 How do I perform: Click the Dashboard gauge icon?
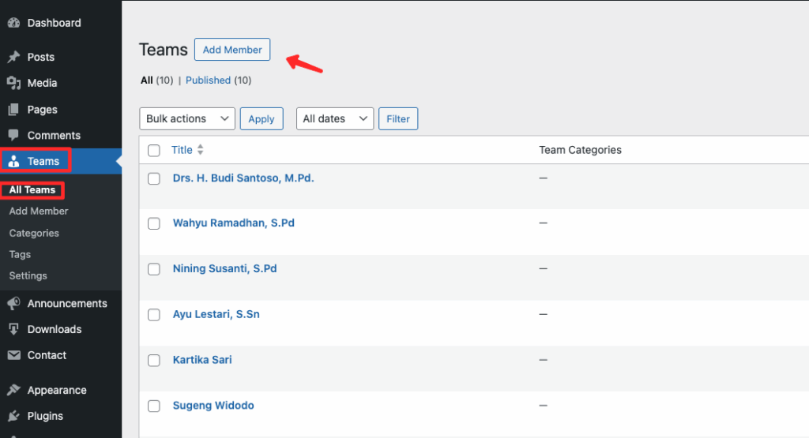(14, 23)
